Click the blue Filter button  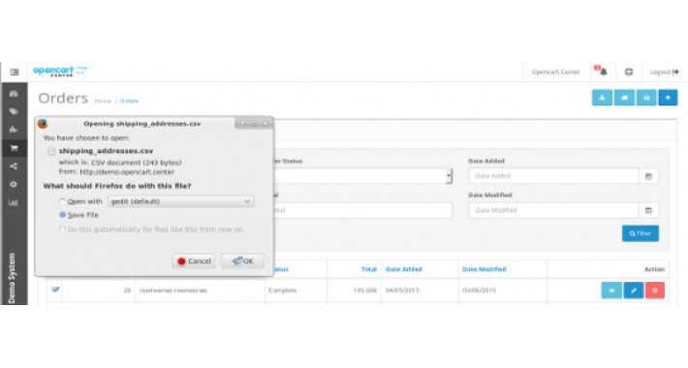click(641, 233)
